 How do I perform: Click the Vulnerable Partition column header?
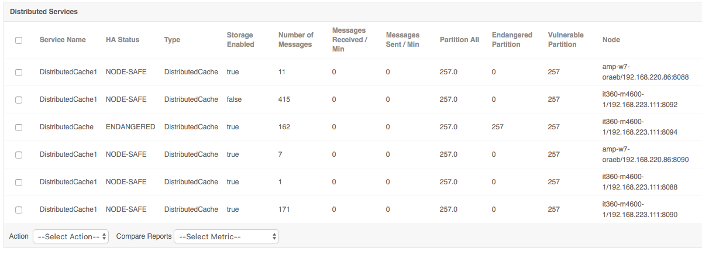(566, 40)
